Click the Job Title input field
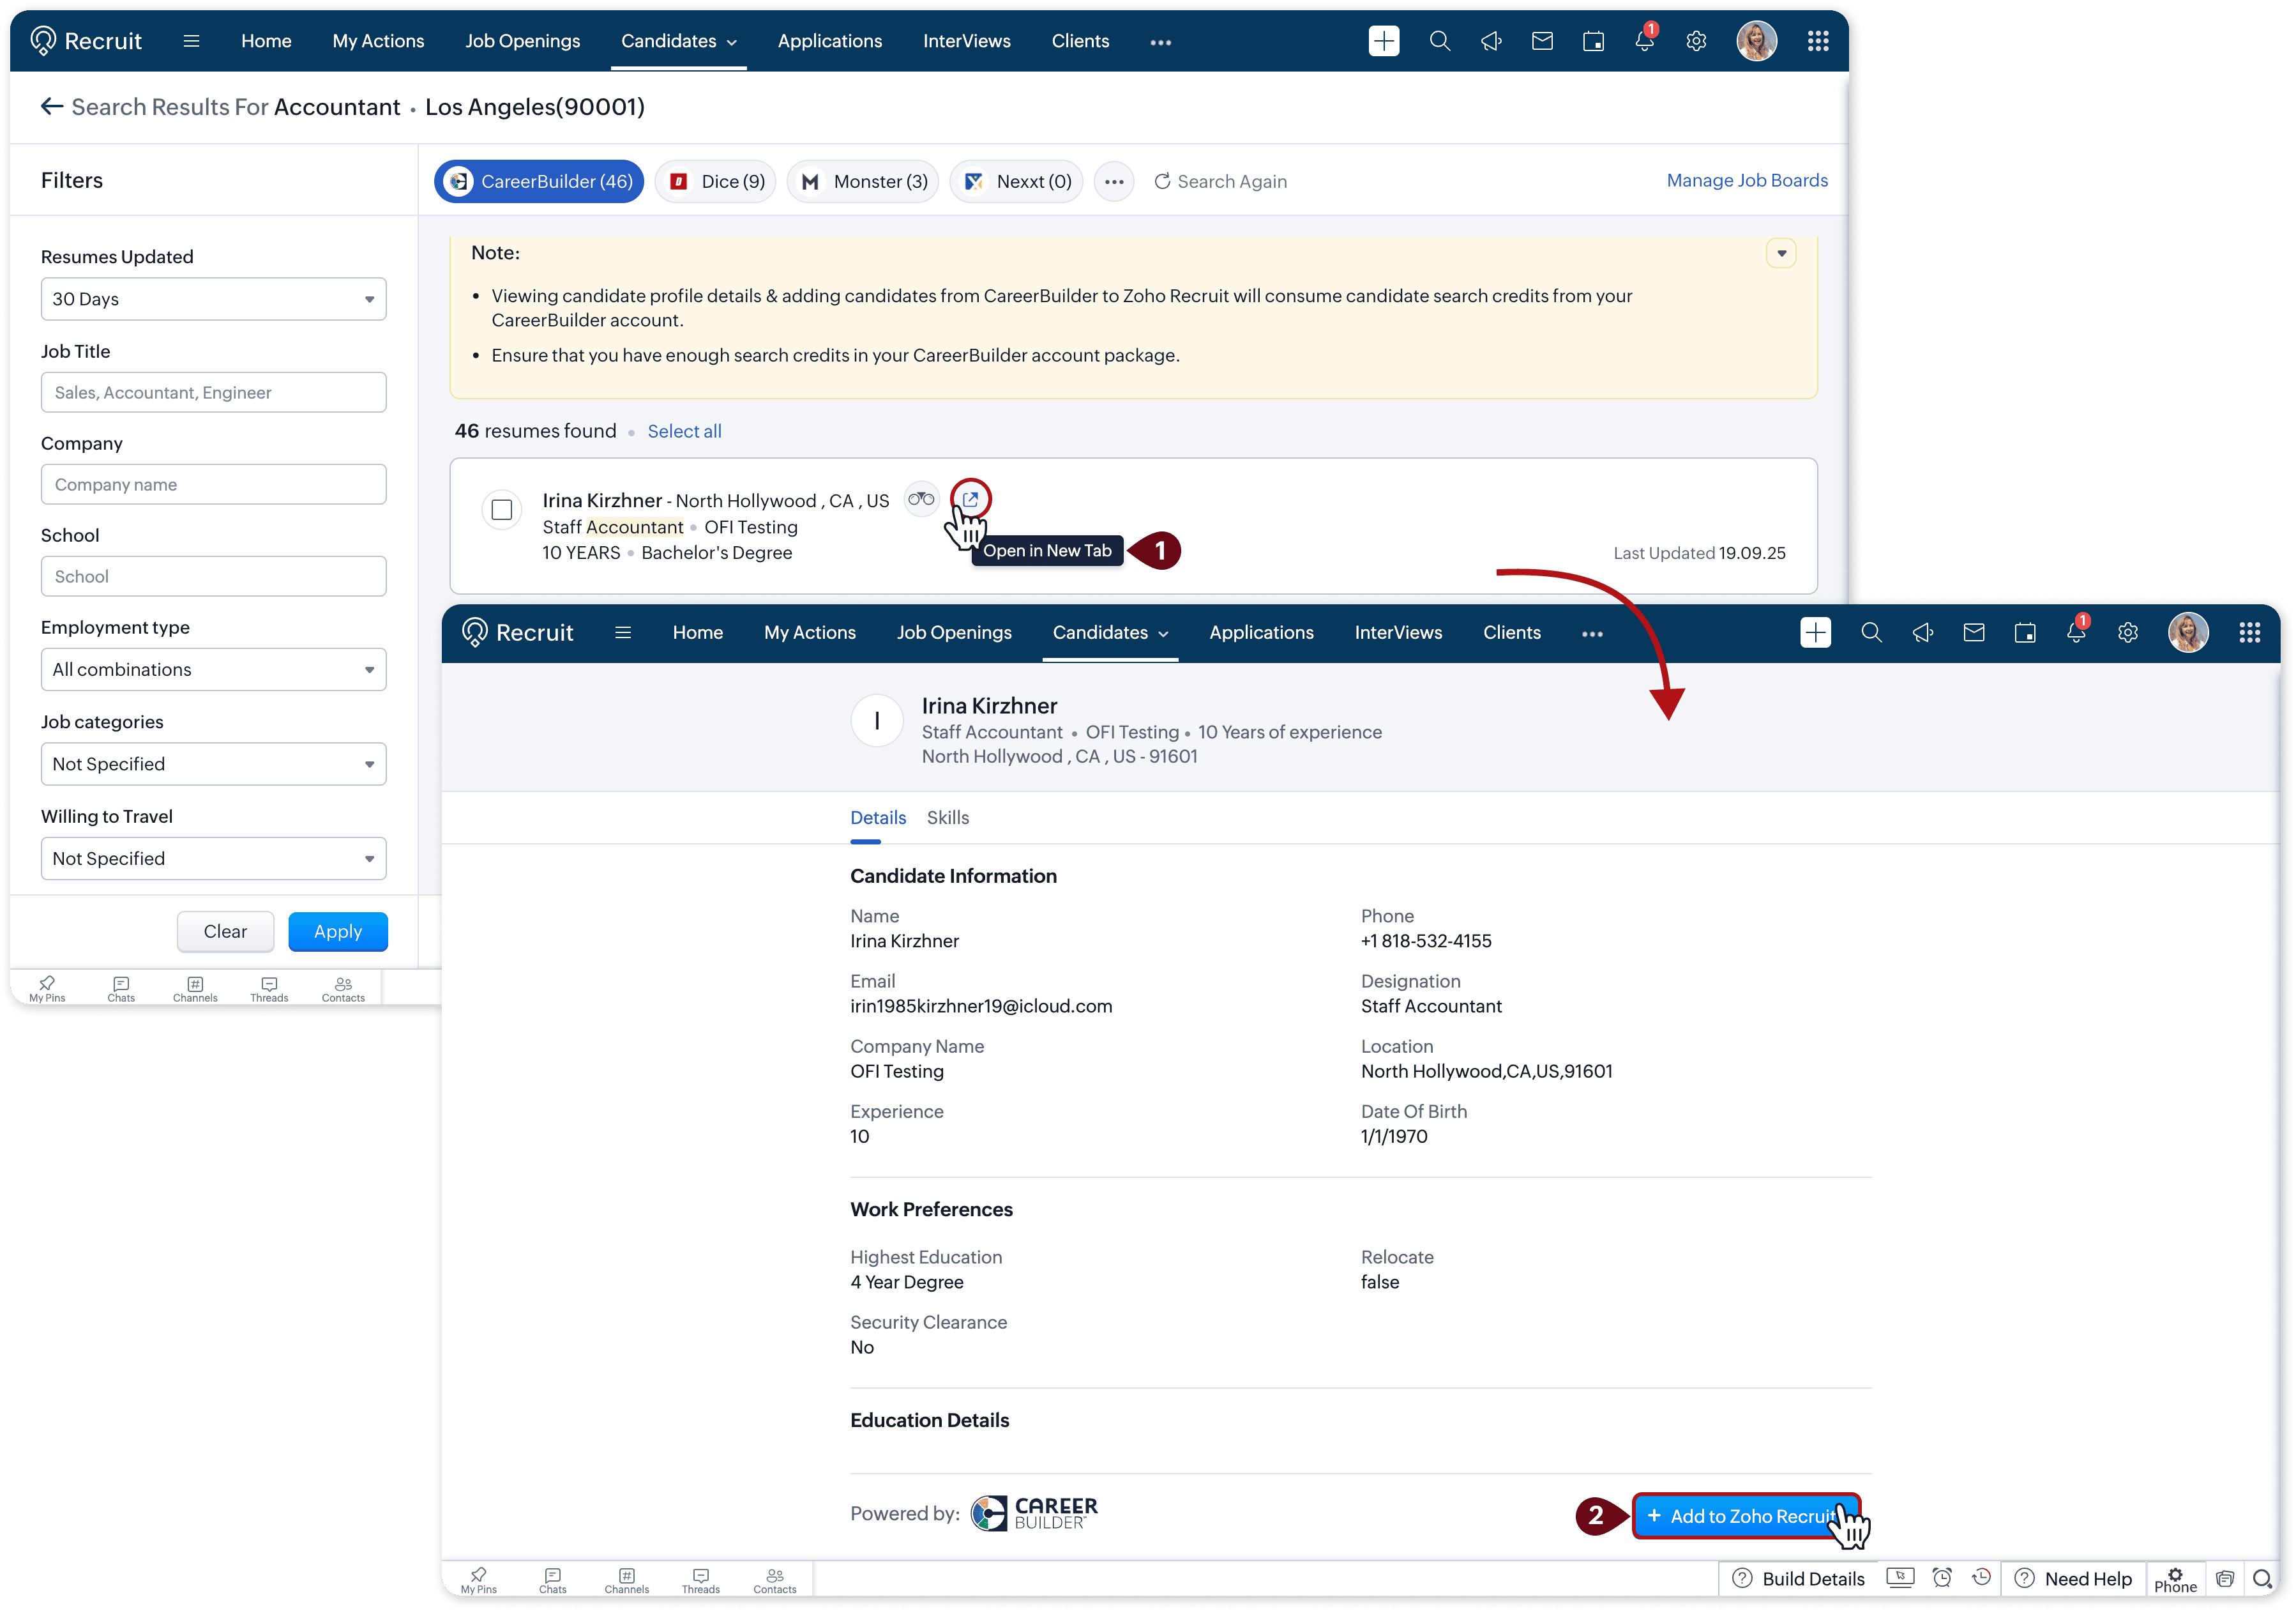The image size is (2296, 1611). (213, 392)
